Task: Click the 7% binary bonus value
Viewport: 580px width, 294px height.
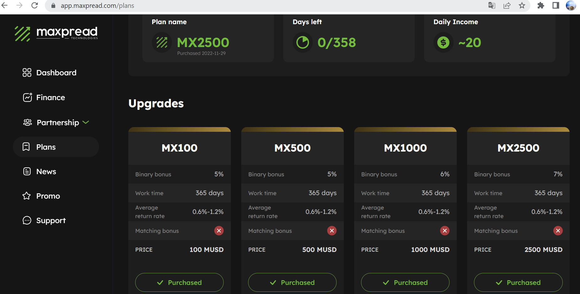Action: pyautogui.click(x=558, y=174)
